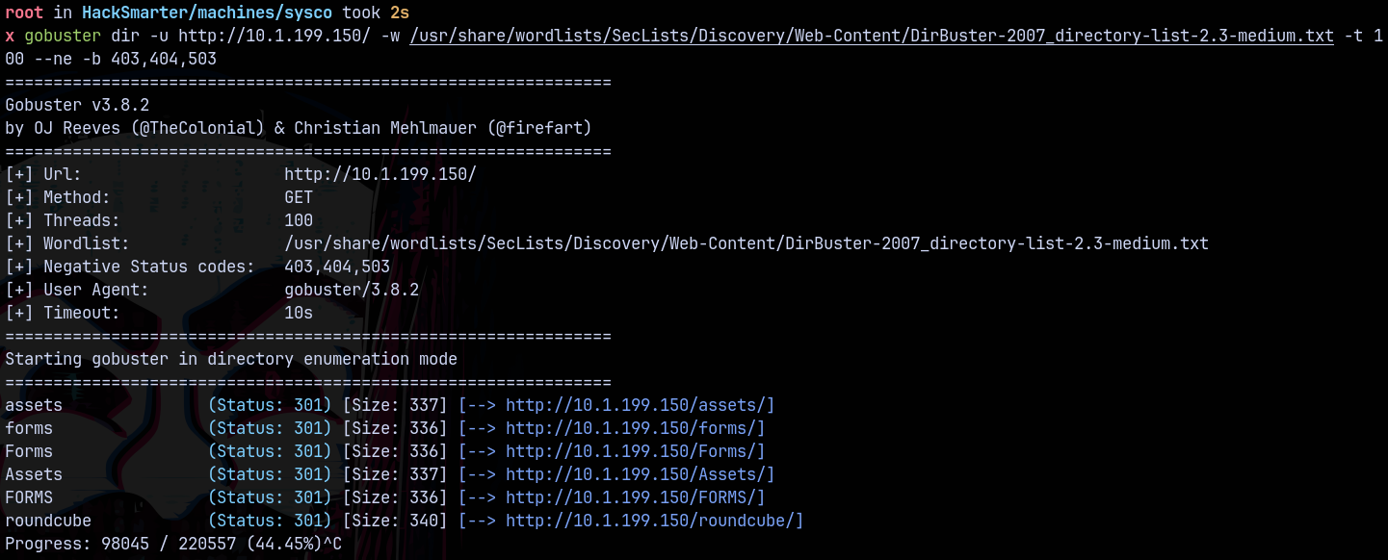1388x560 pixels.
Task: Click the roundcube directory name in results
Action: click(x=48, y=521)
